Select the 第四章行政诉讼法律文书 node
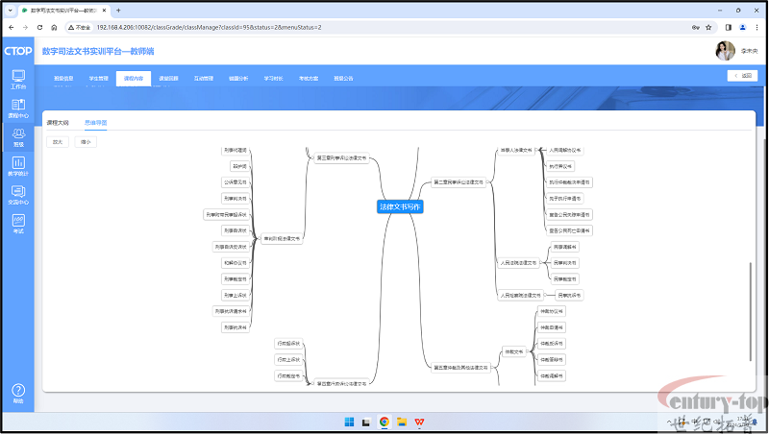The height and width of the screenshot is (434, 769). [341, 383]
